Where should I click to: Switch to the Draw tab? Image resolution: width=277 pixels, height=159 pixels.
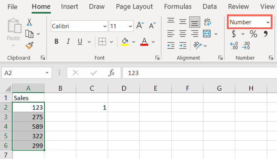point(97,6)
